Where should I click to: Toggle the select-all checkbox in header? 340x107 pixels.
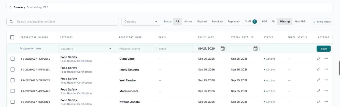point(12,37)
